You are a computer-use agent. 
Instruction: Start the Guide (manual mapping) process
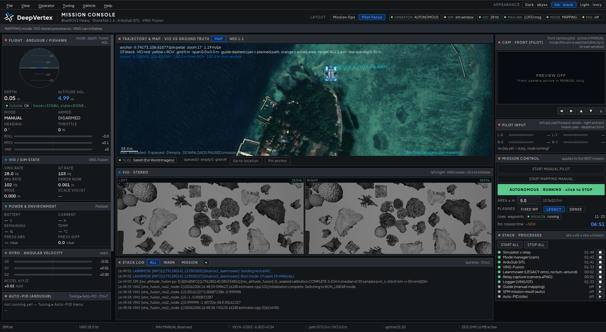pyautogui.click(x=600, y=287)
